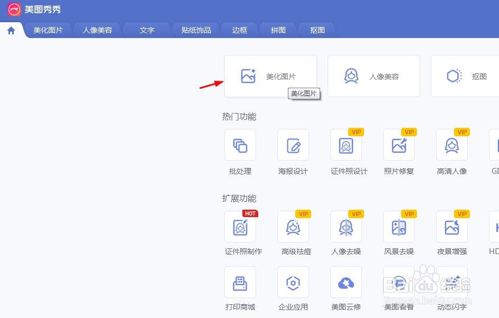The width and height of the screenshot is (499, 318).
Task: Open 高级祛痘 acne removal icon
Action: [x=293, y=227]
